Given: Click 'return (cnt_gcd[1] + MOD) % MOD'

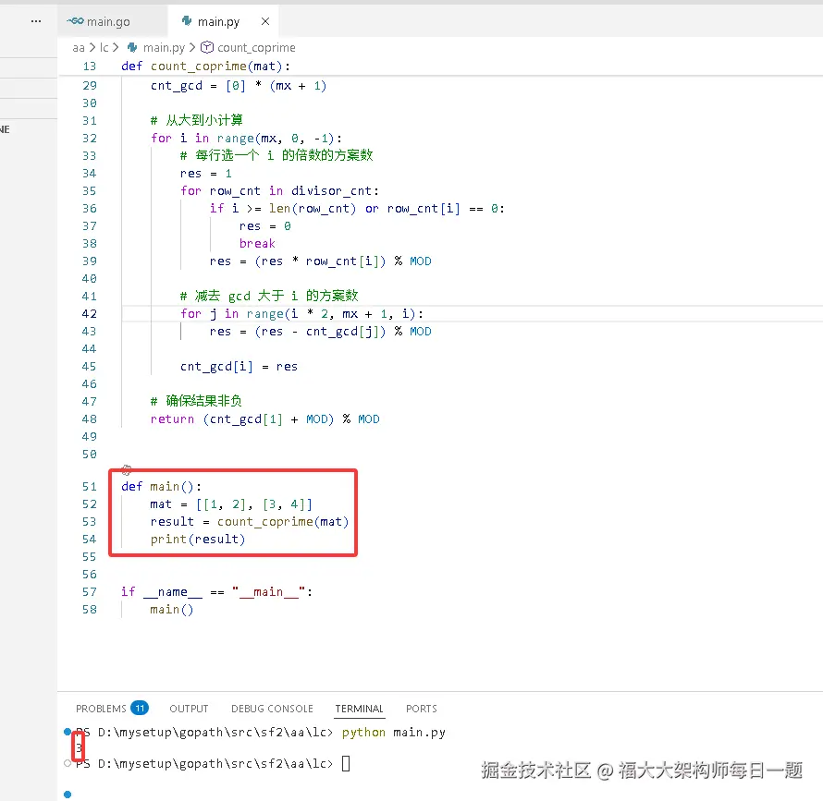Looking at the screenshot, I should point(264,419).
